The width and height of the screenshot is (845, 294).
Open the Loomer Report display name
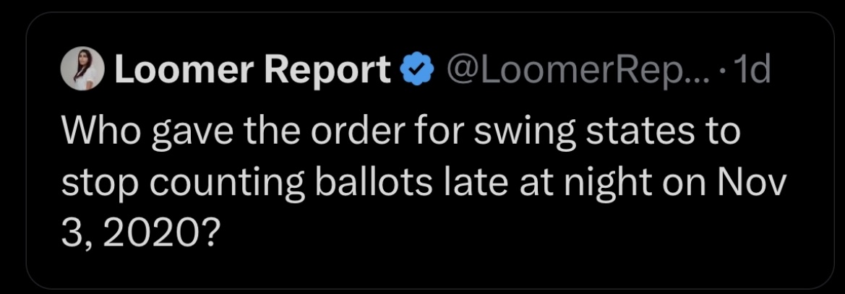point(253,70)
